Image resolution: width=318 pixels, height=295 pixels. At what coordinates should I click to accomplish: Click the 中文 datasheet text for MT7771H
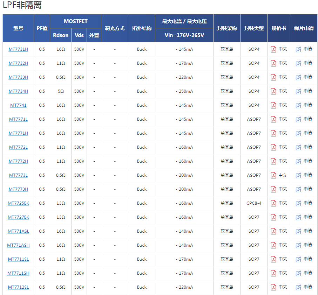coord(283,133)
